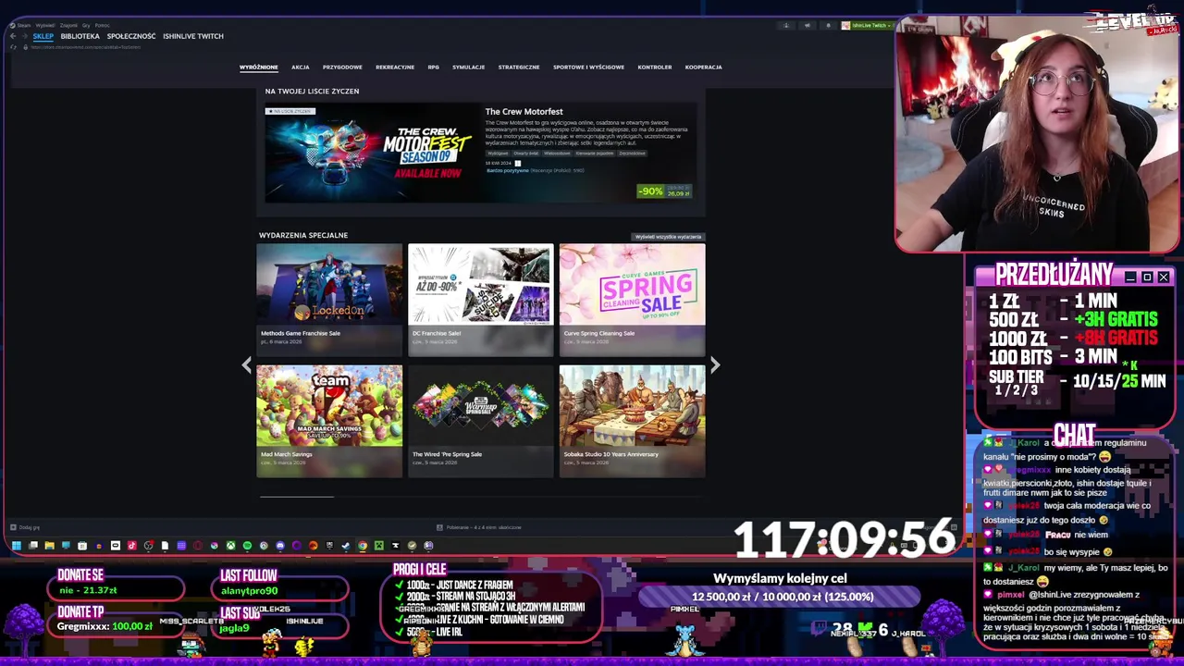Screen dimensions: 1184x666
Task: Open Discord icon on taskbar
Action: (280, 546)
